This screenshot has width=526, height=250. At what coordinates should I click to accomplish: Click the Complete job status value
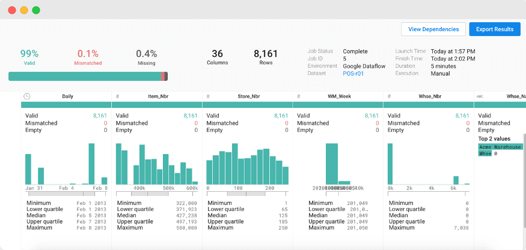(x=355, y=52)
